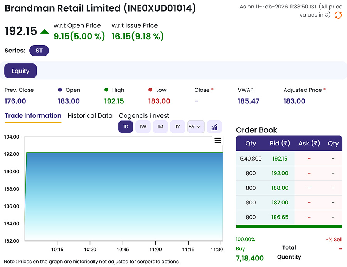Click the VWAP value 185.47
Screen dimensions: 347x267
click(248, 101)
